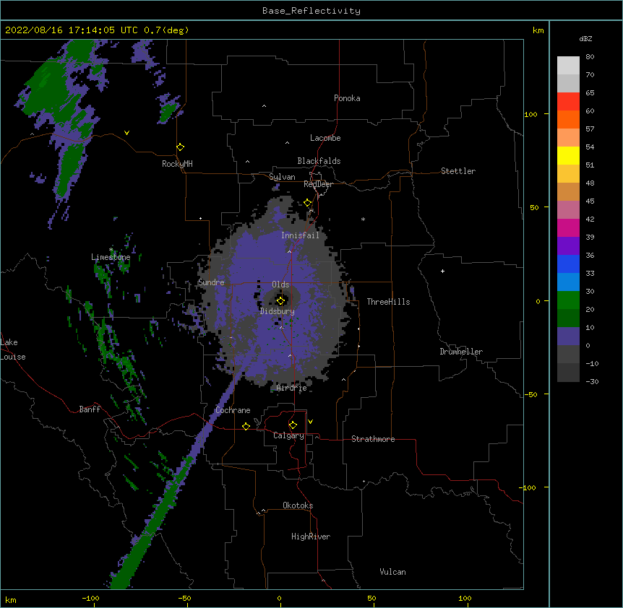The height and width of the screenshot is (608, 623).
Task: Click the Vulcan label
Action: pyautogui.click(x=392, y=572)
